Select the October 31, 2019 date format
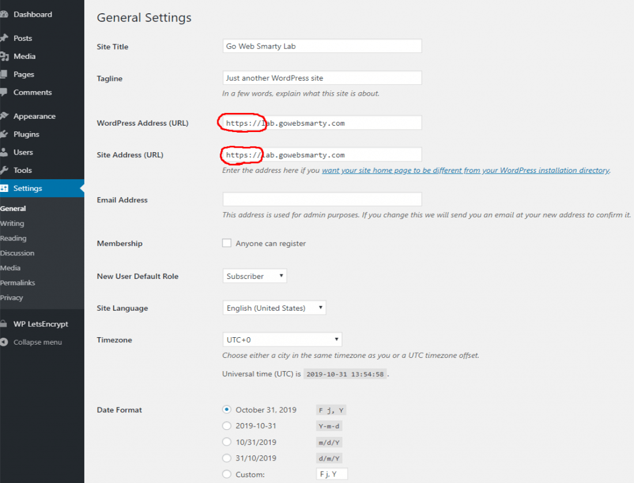This screenshot has width=634, height=483. 227,409
